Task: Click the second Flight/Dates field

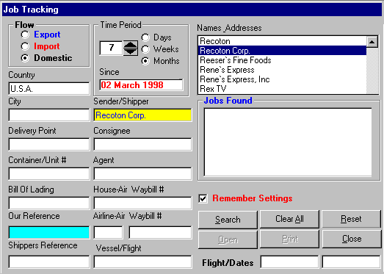Action: pyautogui.click(x=351, y=262)
